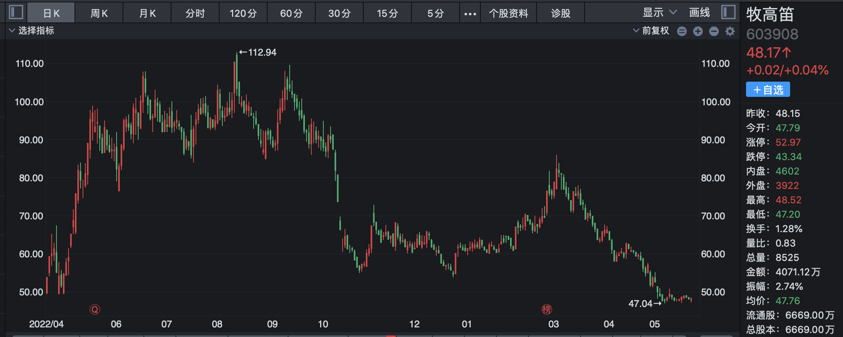This screenshot has height=337, width=843.
Task: Open 个股资料 stock info tab
Action: (508, 14)
